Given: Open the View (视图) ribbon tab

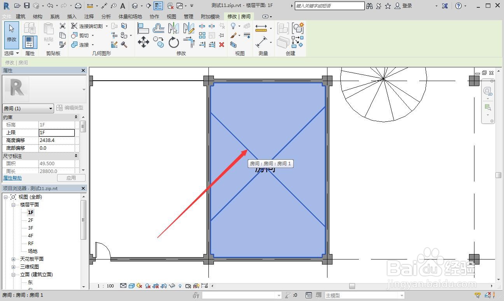Looking at the screenshot, I should click(x=171, y=17).
